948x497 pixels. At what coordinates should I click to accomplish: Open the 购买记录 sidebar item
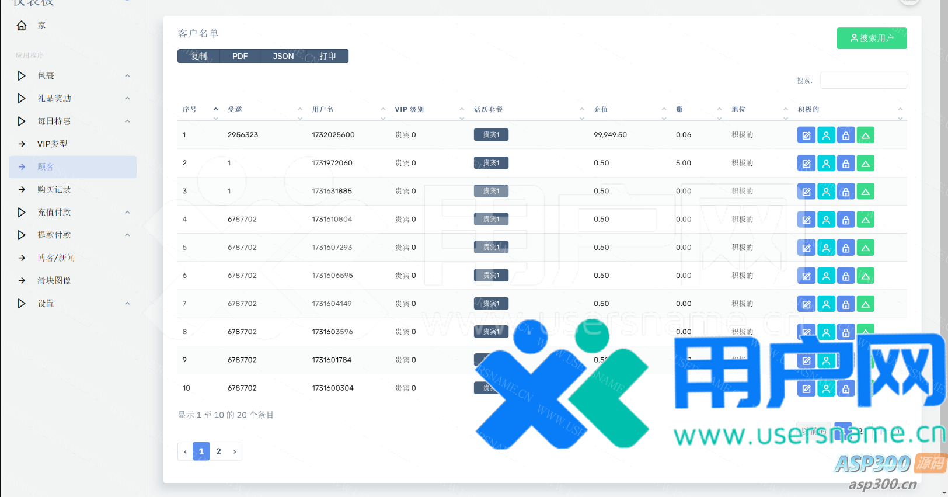tap(54, 190)
